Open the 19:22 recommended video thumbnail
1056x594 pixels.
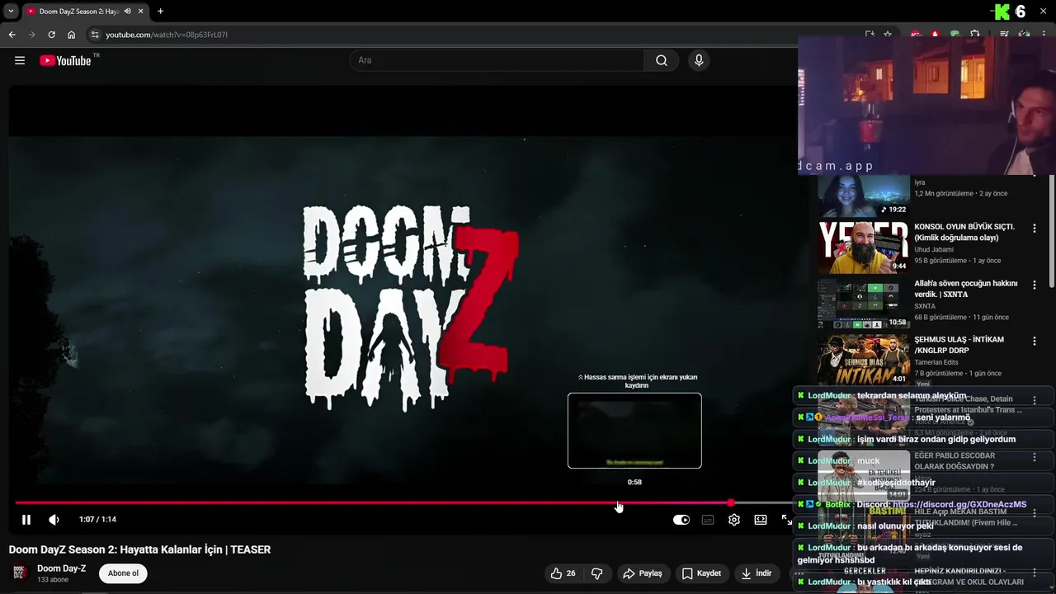pos(863,196)
